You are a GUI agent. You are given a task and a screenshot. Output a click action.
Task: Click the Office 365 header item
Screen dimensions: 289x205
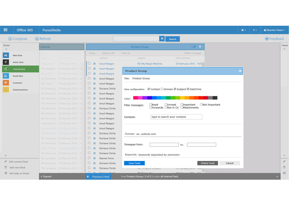[x=25, y=30]
